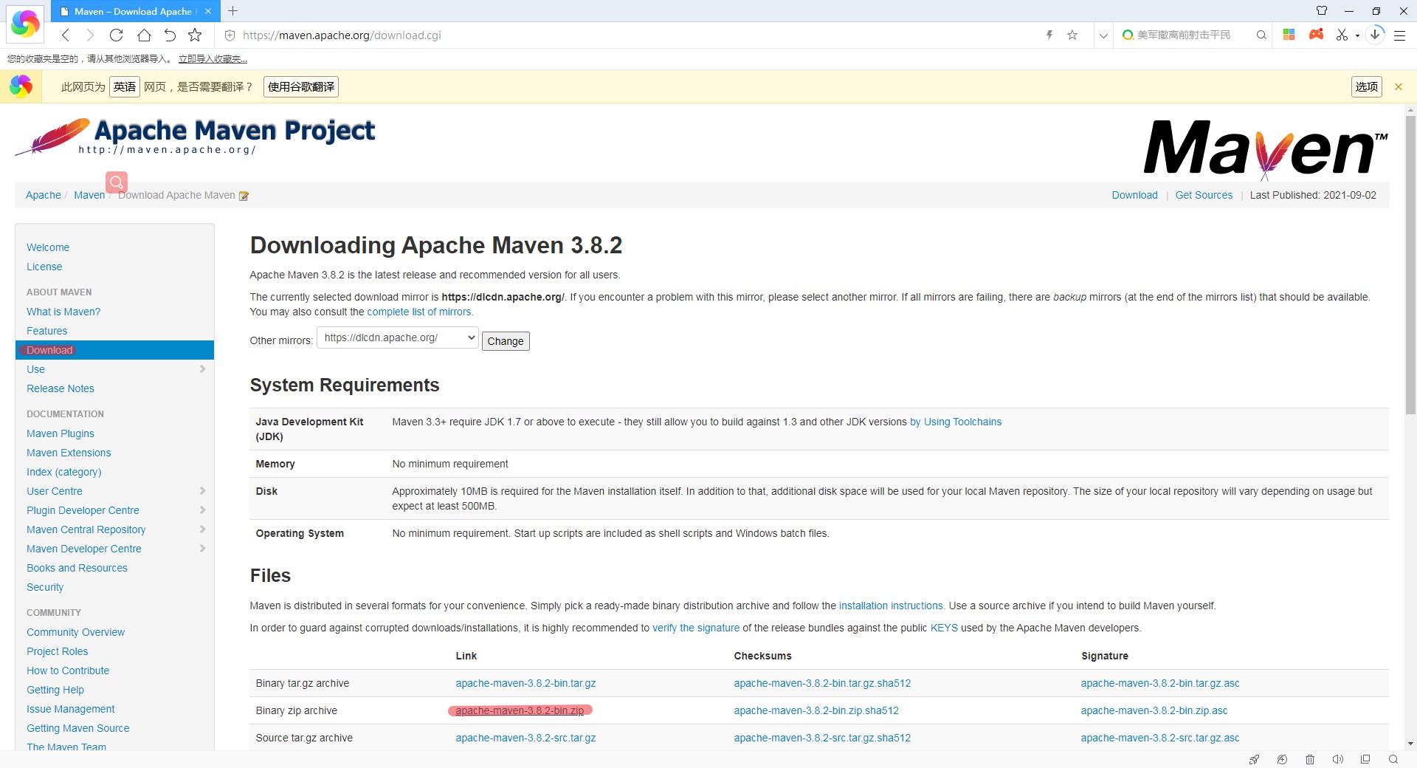Open the KEYS link

pos(944,628)
